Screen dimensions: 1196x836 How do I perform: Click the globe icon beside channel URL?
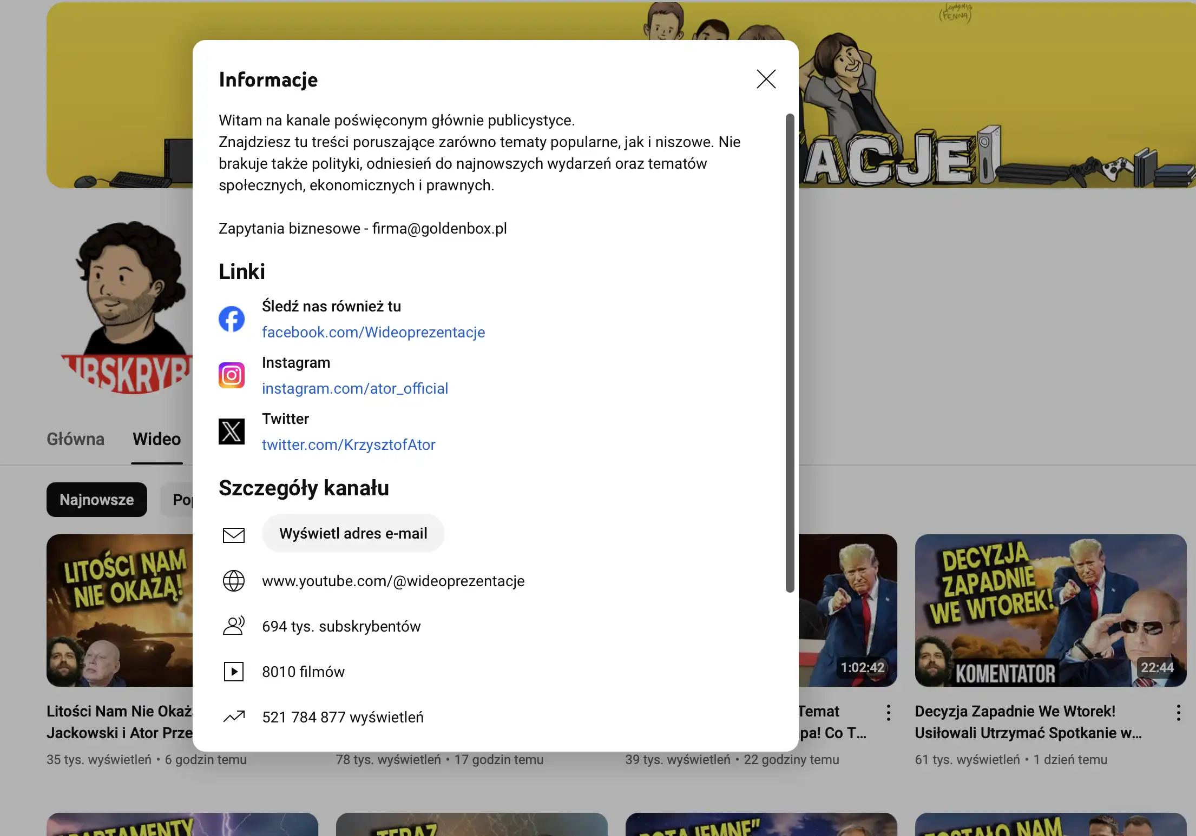234,581
